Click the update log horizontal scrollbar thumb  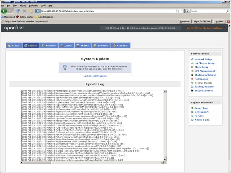point(37,163)
